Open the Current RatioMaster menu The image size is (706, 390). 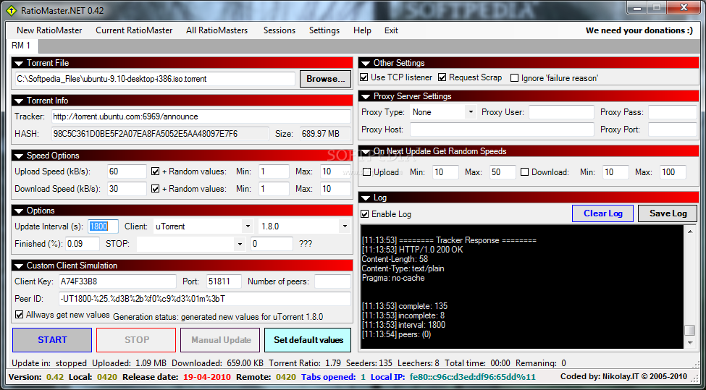coord(134,30)
